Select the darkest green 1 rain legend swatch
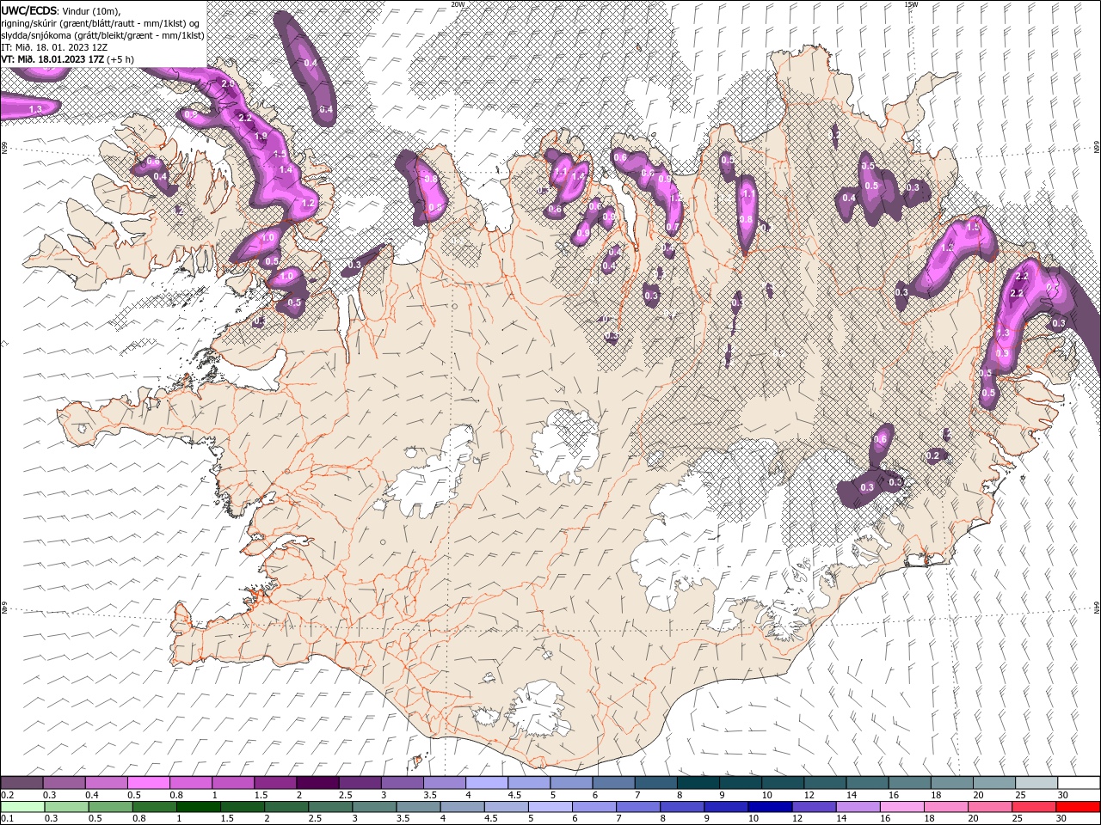 tap(198, 807)
